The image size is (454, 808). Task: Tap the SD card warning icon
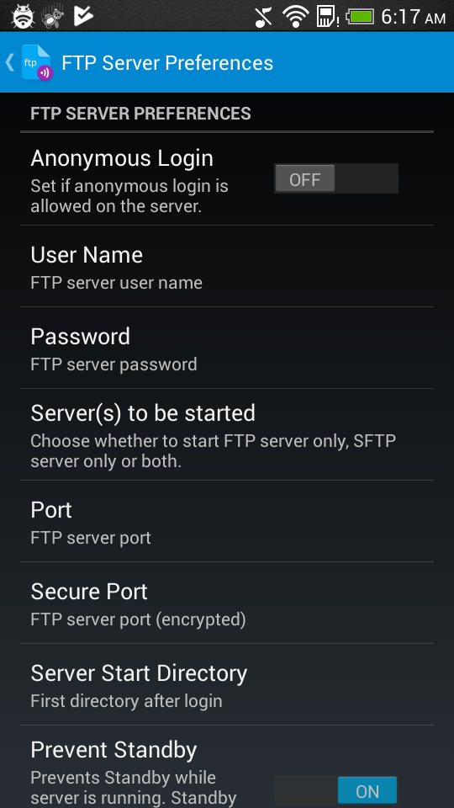(327, 17)
